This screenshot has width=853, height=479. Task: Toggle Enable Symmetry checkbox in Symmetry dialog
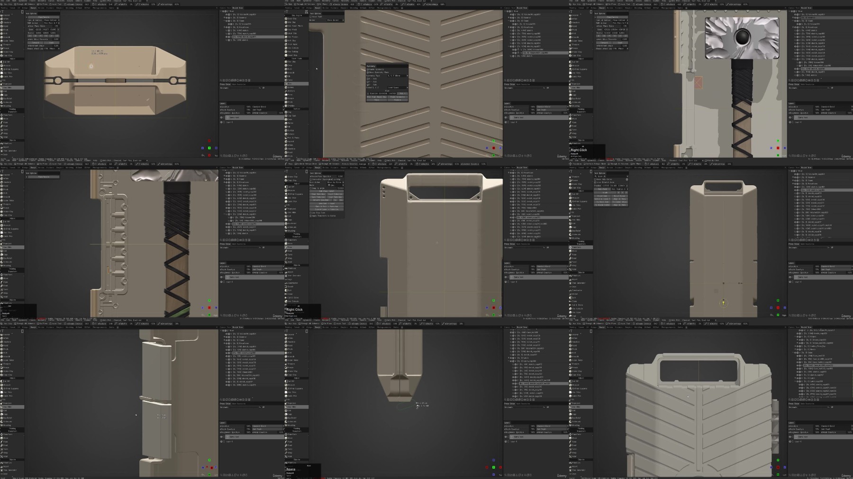tap(368, 69)
